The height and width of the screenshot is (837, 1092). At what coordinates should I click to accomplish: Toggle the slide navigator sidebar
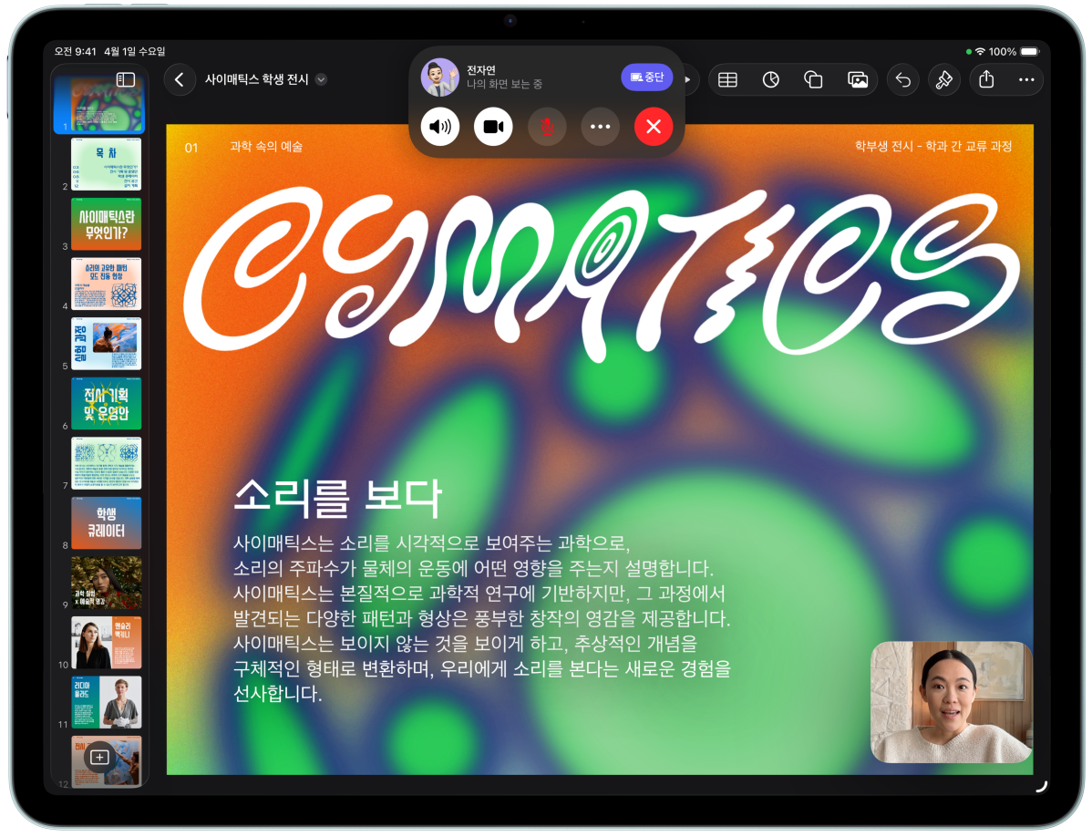(126, 80)
